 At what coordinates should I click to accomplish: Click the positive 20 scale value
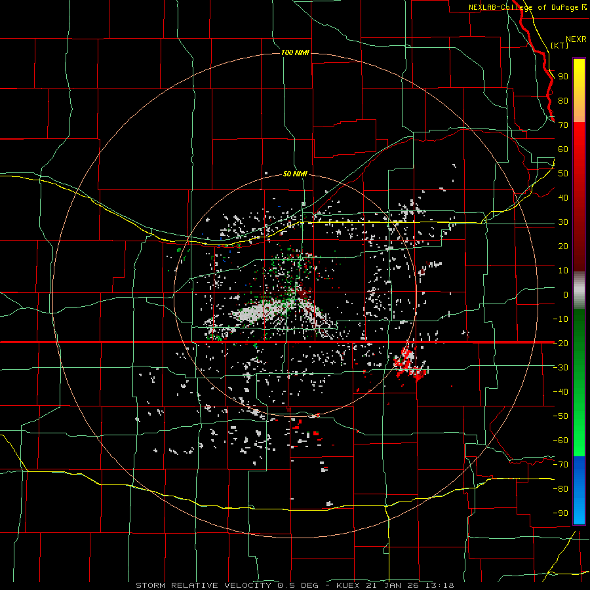563,246
